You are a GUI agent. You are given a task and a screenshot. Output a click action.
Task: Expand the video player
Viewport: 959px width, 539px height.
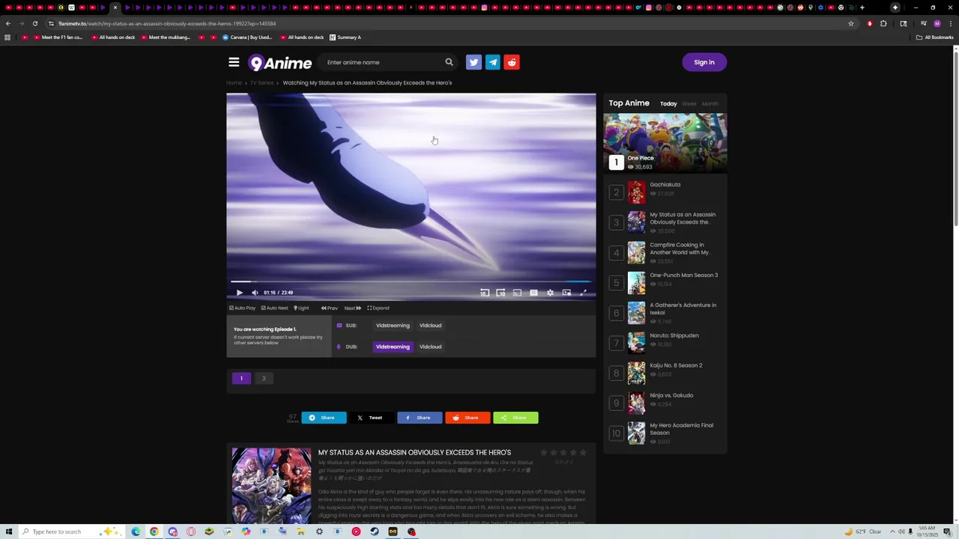(378, 308)
